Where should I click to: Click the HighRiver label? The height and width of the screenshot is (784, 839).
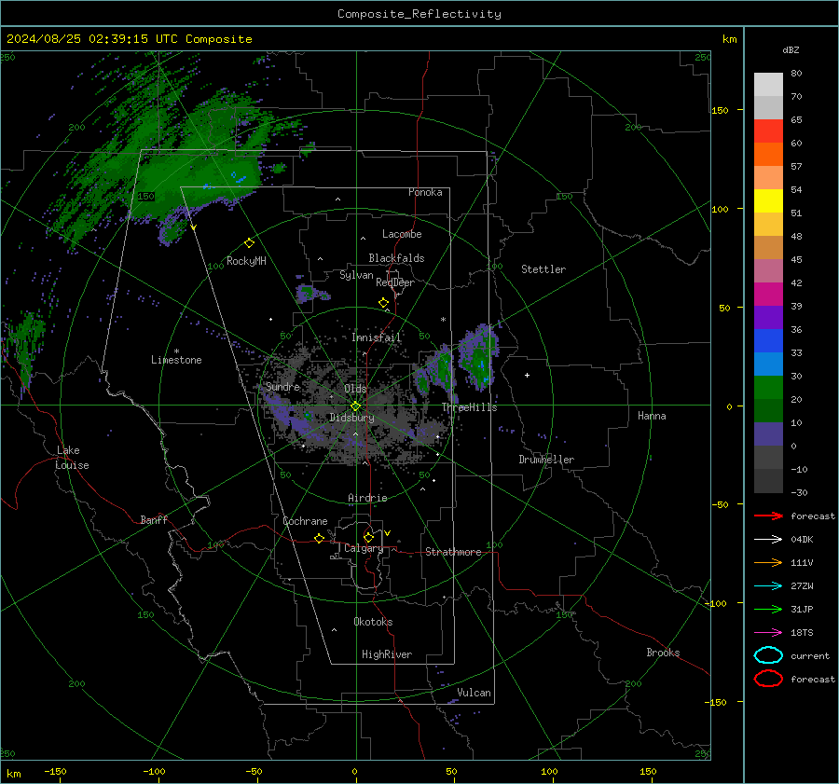387,654
